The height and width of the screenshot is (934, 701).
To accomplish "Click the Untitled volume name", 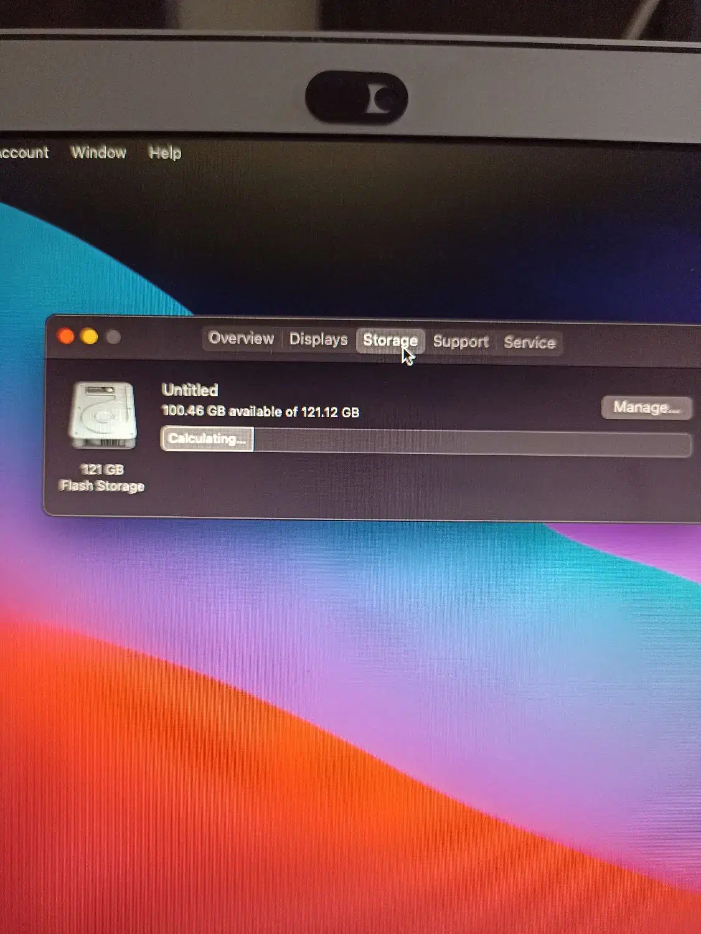I will coord(190,390).
